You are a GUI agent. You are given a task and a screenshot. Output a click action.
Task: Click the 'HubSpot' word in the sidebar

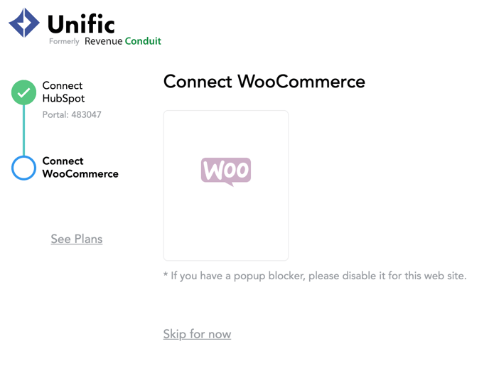pyautogui.click(x=63, y=99)
